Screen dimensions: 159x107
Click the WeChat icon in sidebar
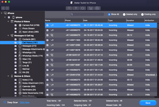[20, 69]
